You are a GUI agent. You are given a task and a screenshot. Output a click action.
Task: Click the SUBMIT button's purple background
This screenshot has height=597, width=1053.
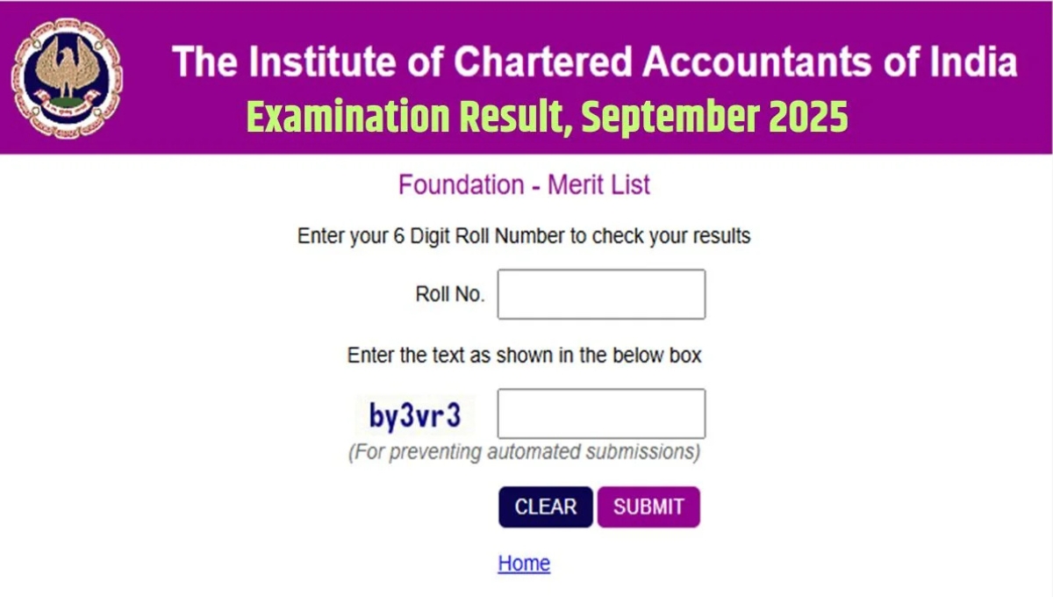(648, 507)
